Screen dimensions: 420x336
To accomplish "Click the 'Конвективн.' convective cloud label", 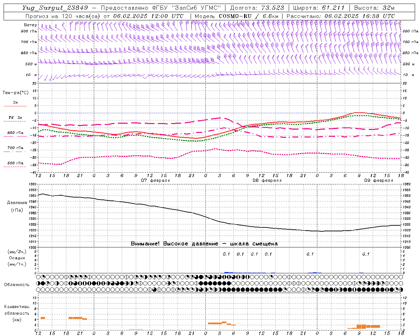I will (17, 307).
